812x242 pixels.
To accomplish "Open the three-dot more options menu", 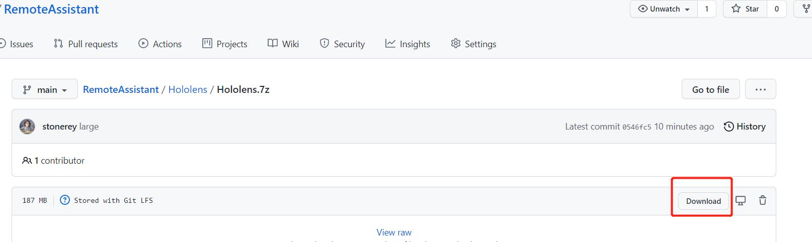I will pyautogui.click(x=760, y=89).
